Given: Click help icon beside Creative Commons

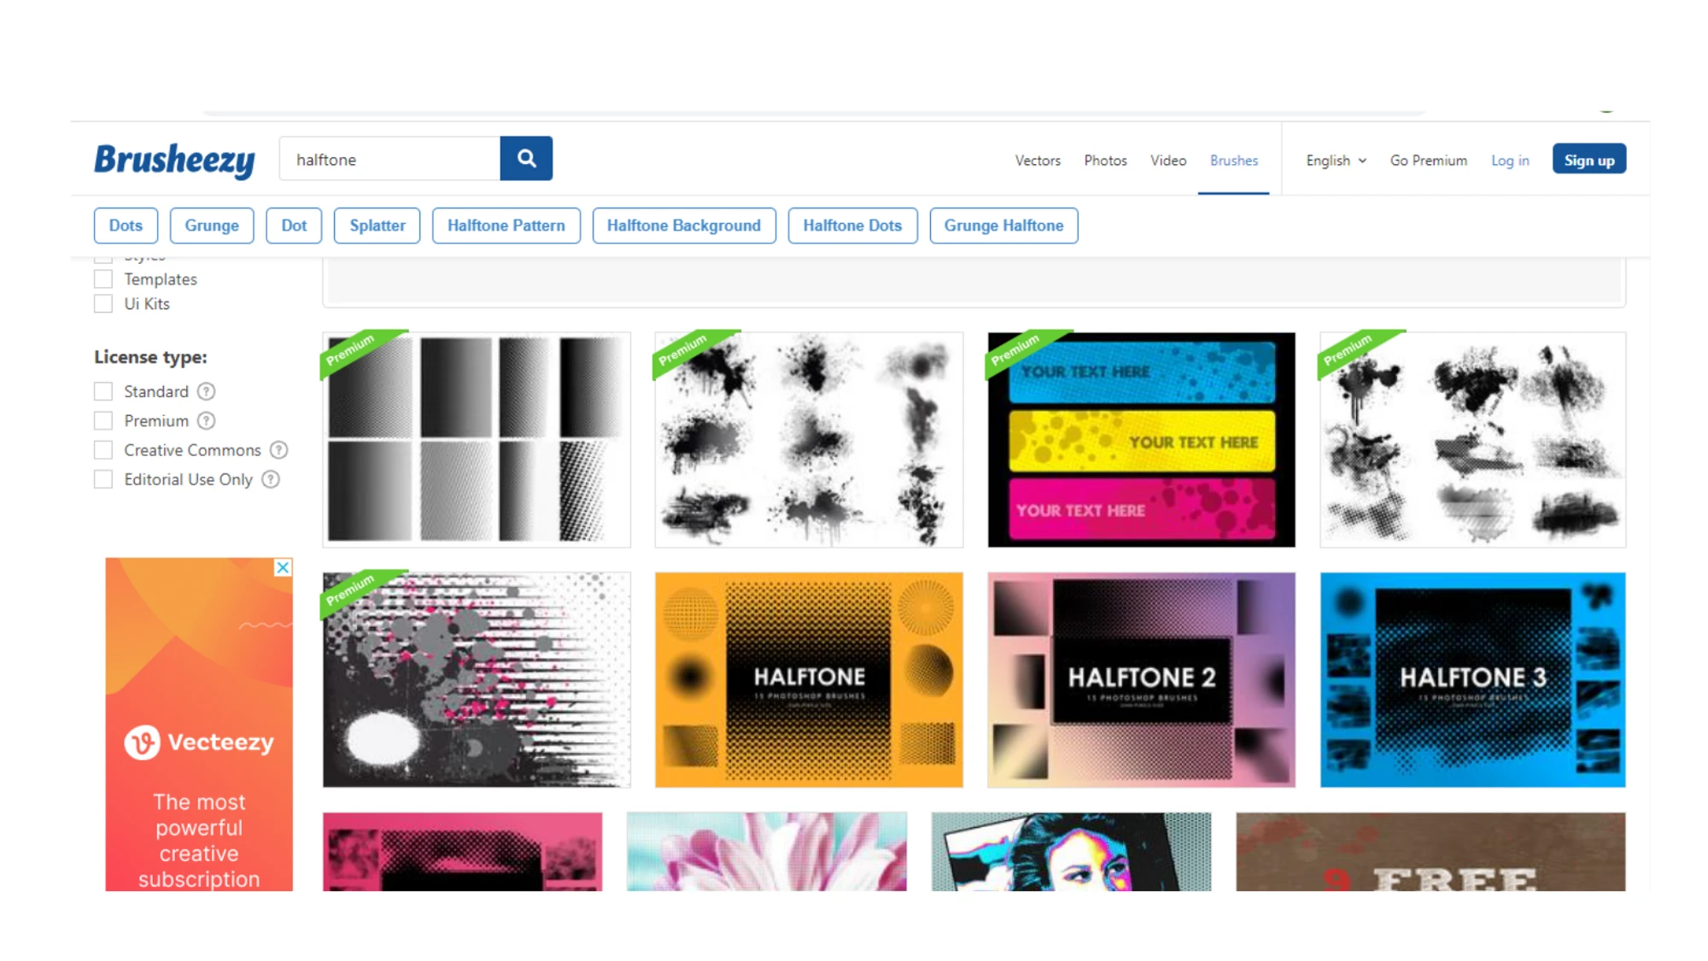Looking at the screenshot, I should [278, 450].
